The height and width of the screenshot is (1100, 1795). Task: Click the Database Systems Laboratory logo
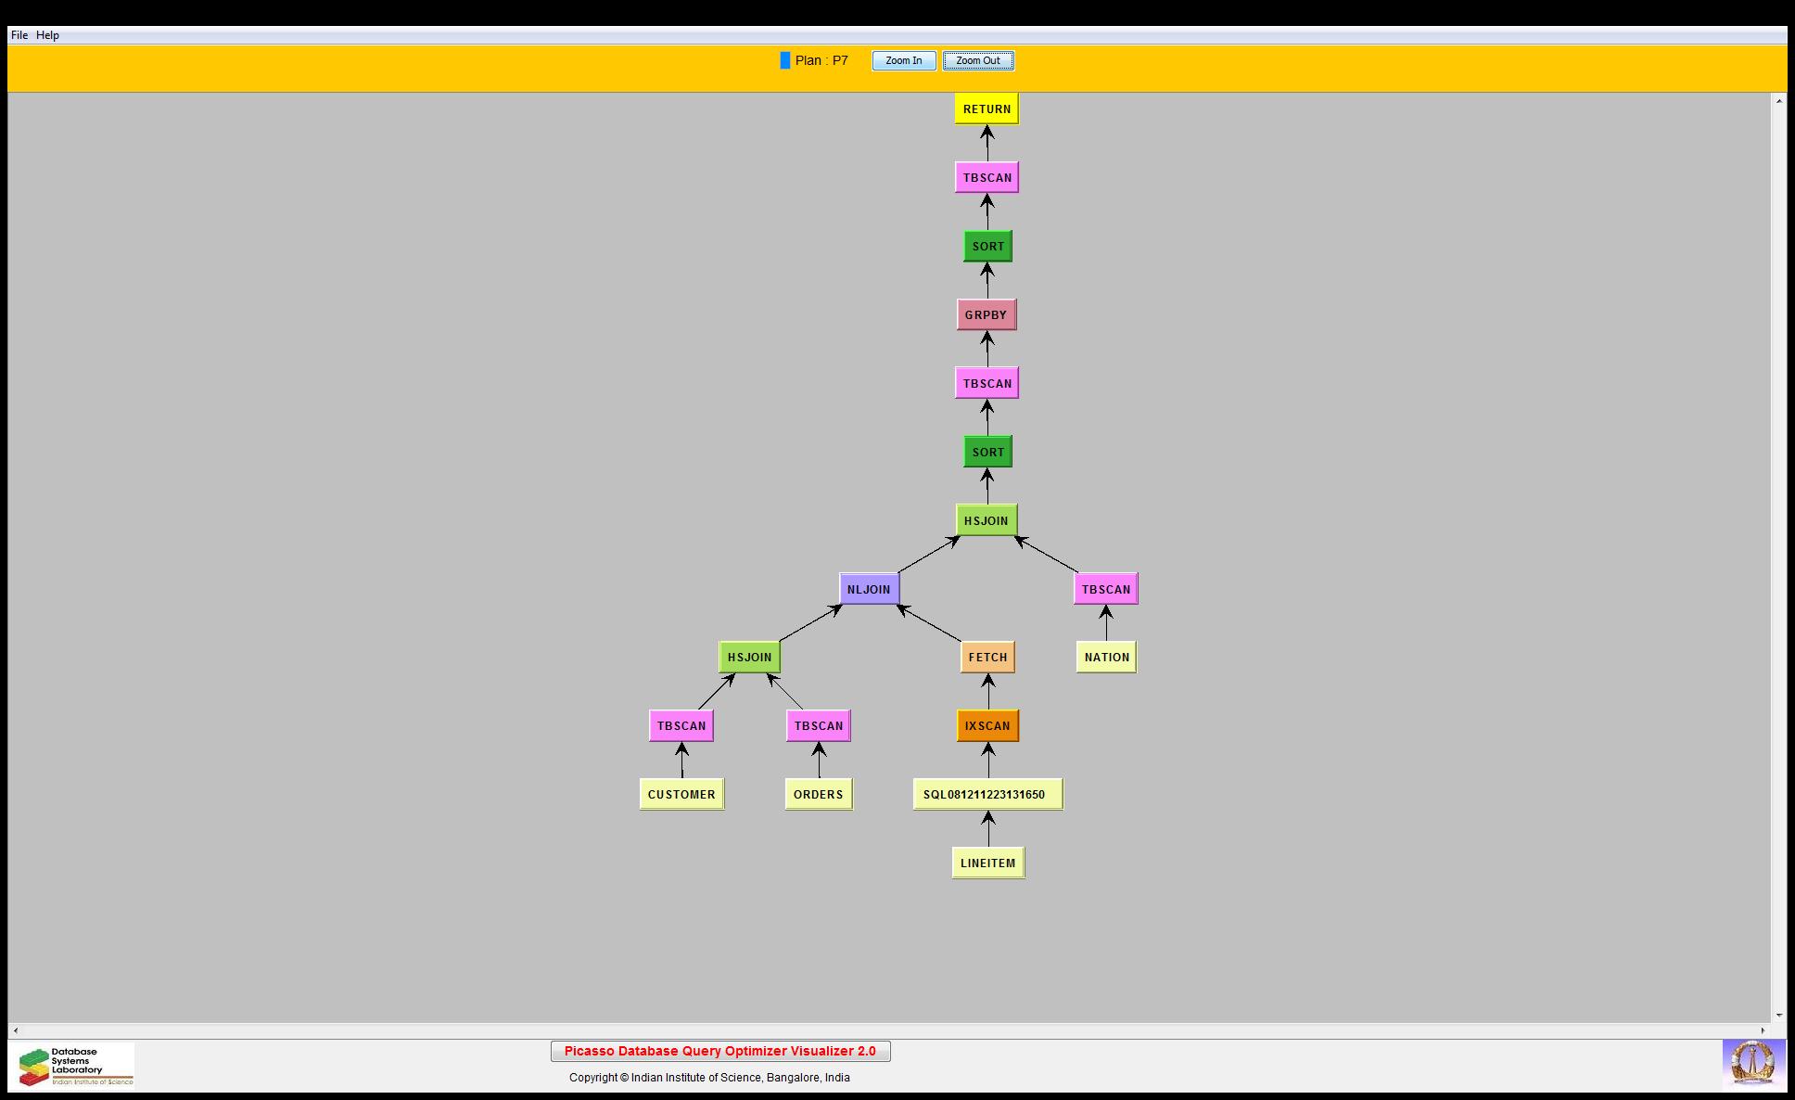coord(73,1065)
